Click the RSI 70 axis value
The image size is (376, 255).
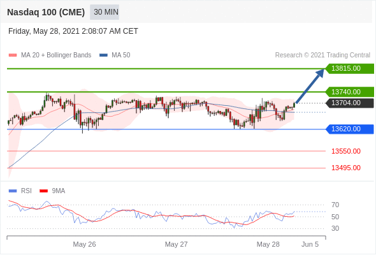[335, 205]
